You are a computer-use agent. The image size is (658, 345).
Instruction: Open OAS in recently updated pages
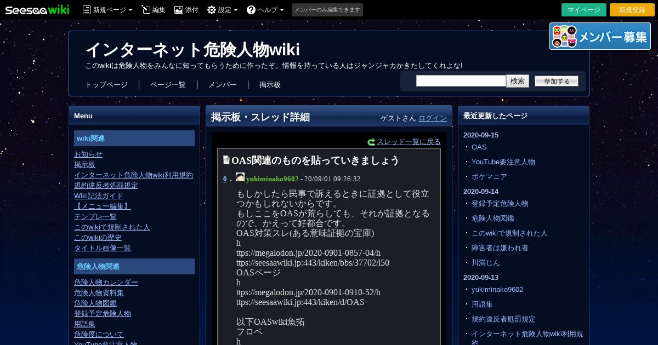[x=479, y=147]
